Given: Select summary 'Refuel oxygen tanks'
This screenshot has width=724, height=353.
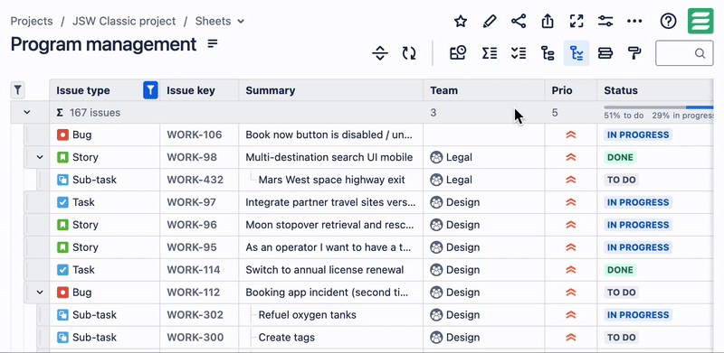Looking at the screenshot, I should tap(307, 315).
